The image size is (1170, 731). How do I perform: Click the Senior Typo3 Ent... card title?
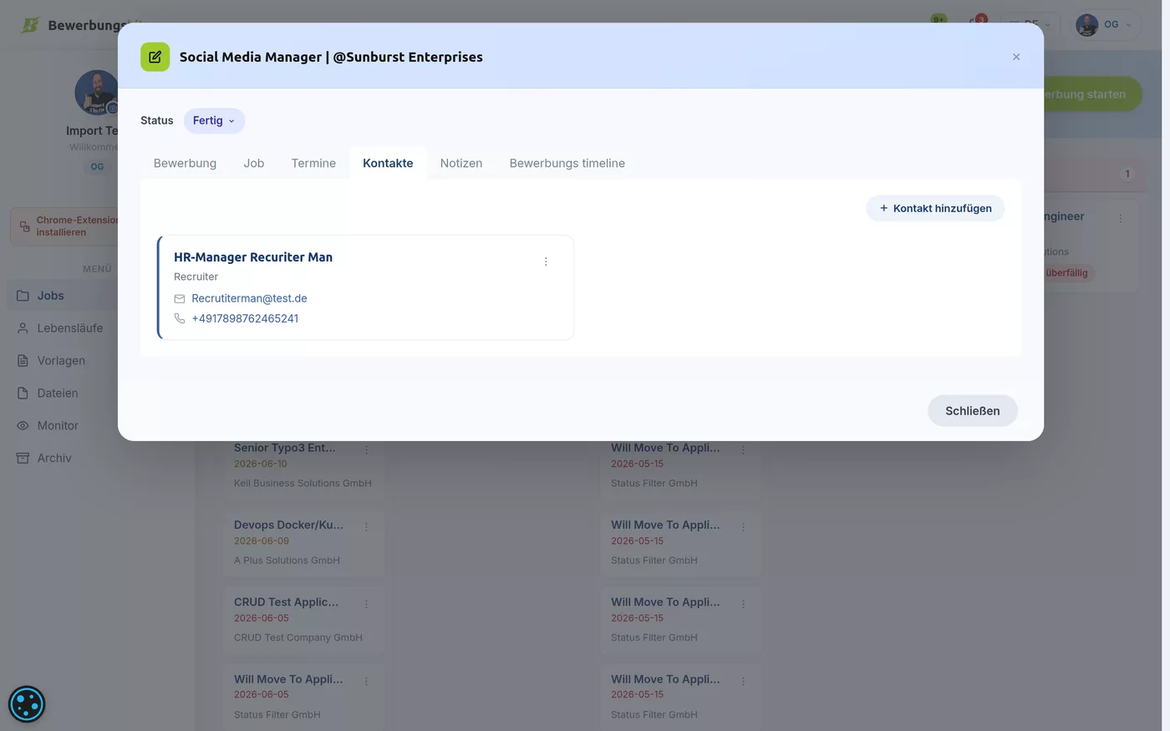(284, 448)
